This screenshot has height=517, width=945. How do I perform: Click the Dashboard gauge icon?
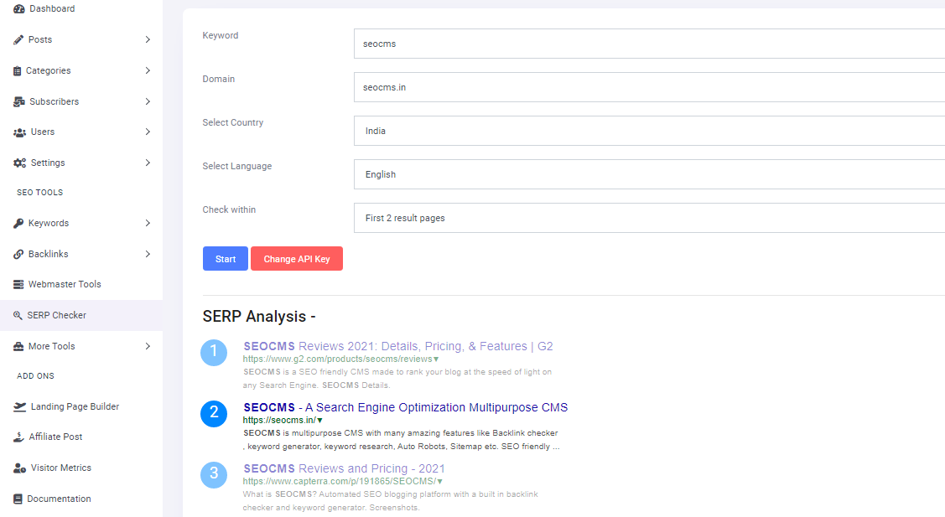19,8
